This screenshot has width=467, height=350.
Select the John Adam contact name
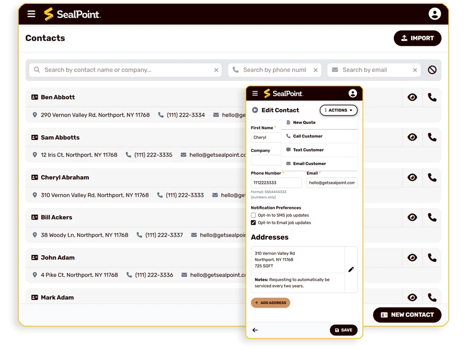(58, 258)
